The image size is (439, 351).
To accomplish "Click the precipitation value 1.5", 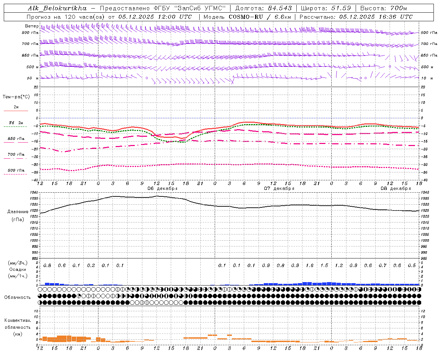I will [x=324, y=266].
